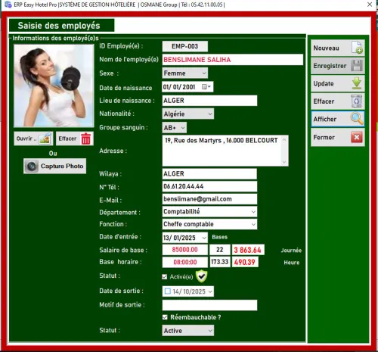
Task: Click the green shield checkmark icon
Action: tap(202, 276)
